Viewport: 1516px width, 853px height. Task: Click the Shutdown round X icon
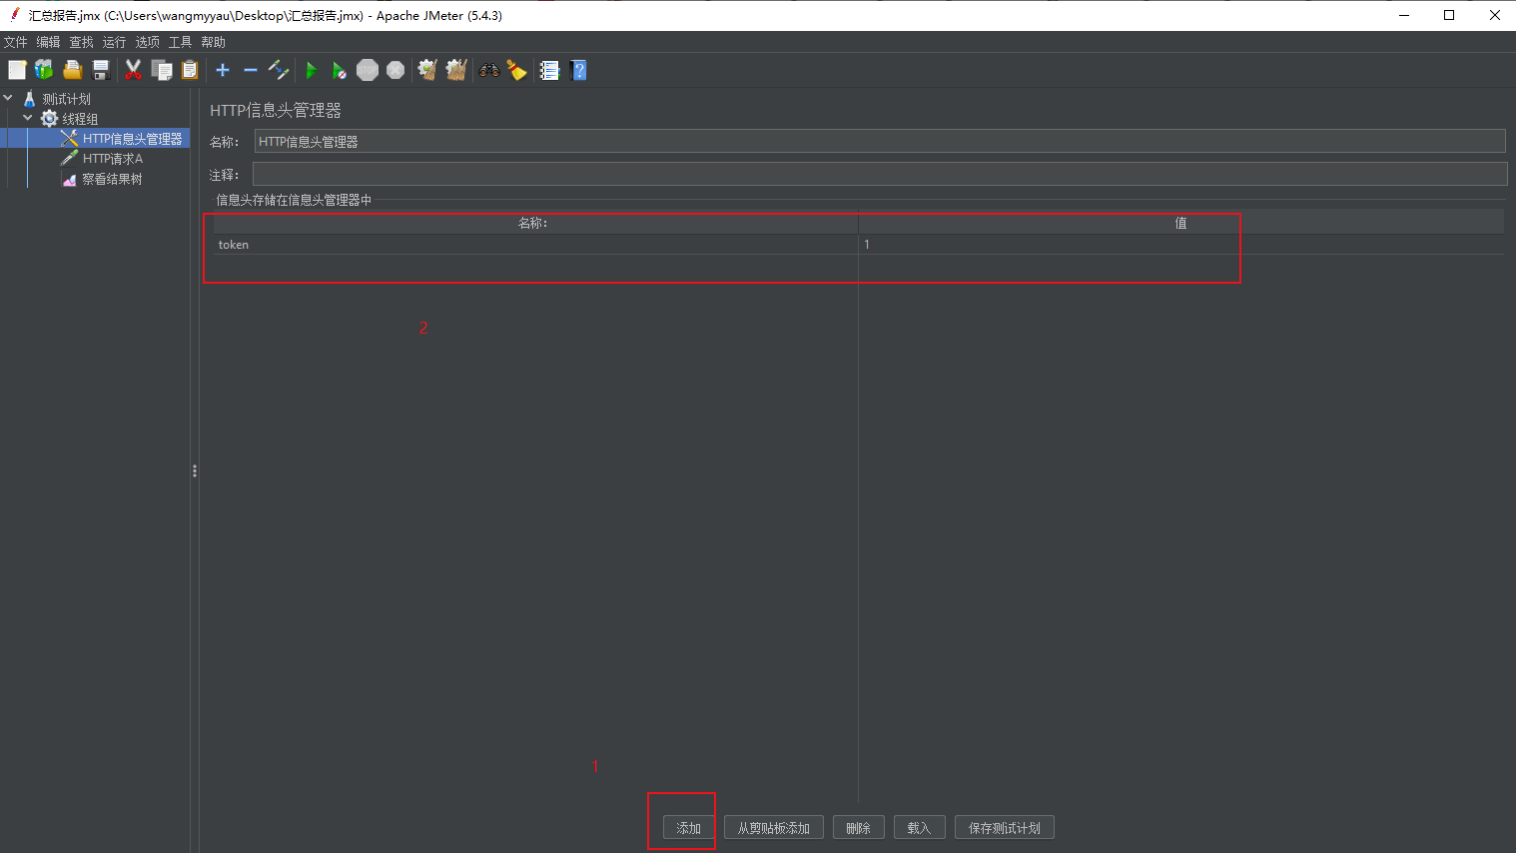(x=395, y=70)
